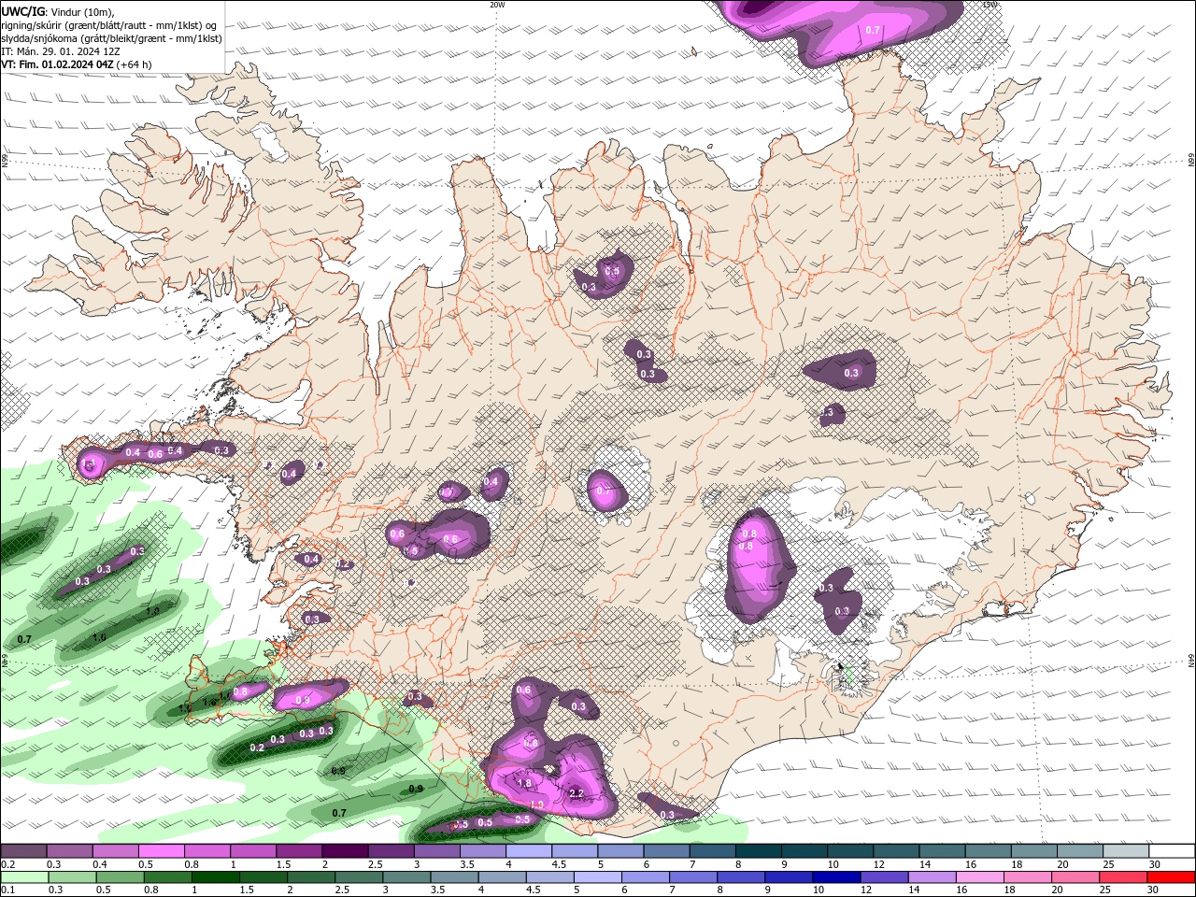Click the dark teal upper legend swatch between 8 and 9
The height and width of the screenshot is (897, 1196).
click(758, 851)
